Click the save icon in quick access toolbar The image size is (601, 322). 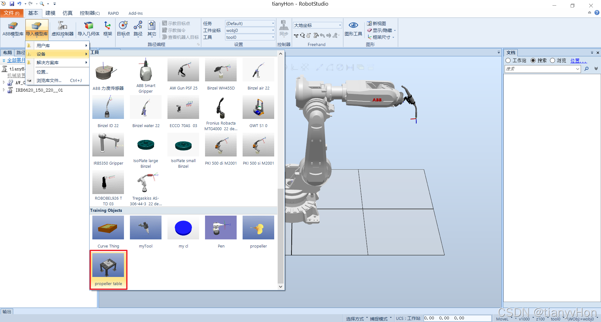pos(12,4)
